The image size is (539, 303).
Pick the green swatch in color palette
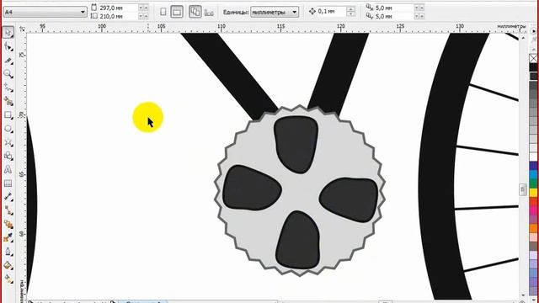(533, 183)
